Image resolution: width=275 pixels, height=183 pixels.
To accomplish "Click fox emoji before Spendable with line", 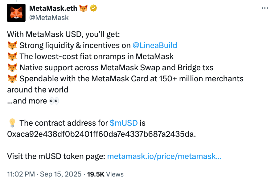I will click(12, 79).
